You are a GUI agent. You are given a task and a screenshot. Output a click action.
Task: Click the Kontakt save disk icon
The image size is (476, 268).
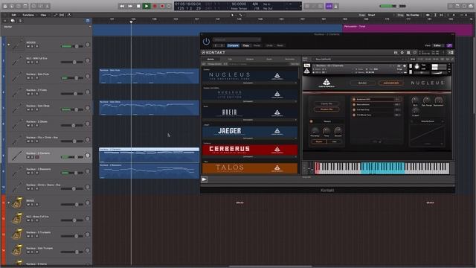[x=396, y=53]
